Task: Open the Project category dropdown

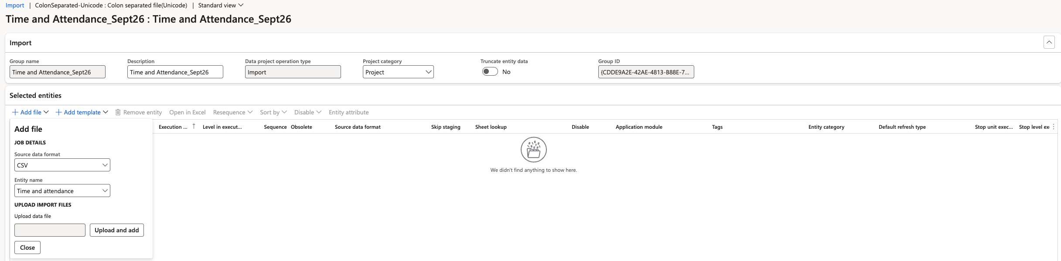Action: [x=398, y=72]
